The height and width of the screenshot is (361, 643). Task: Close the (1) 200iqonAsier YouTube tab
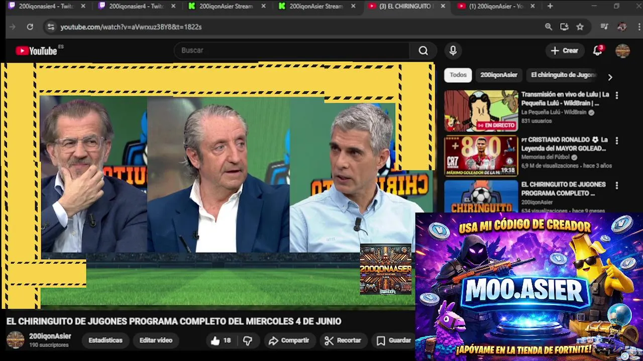coord(532,6)
